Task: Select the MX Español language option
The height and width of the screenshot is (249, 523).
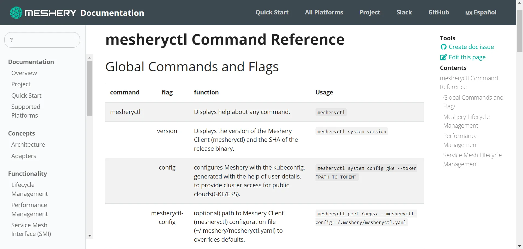Action: (x=480, y=13)
